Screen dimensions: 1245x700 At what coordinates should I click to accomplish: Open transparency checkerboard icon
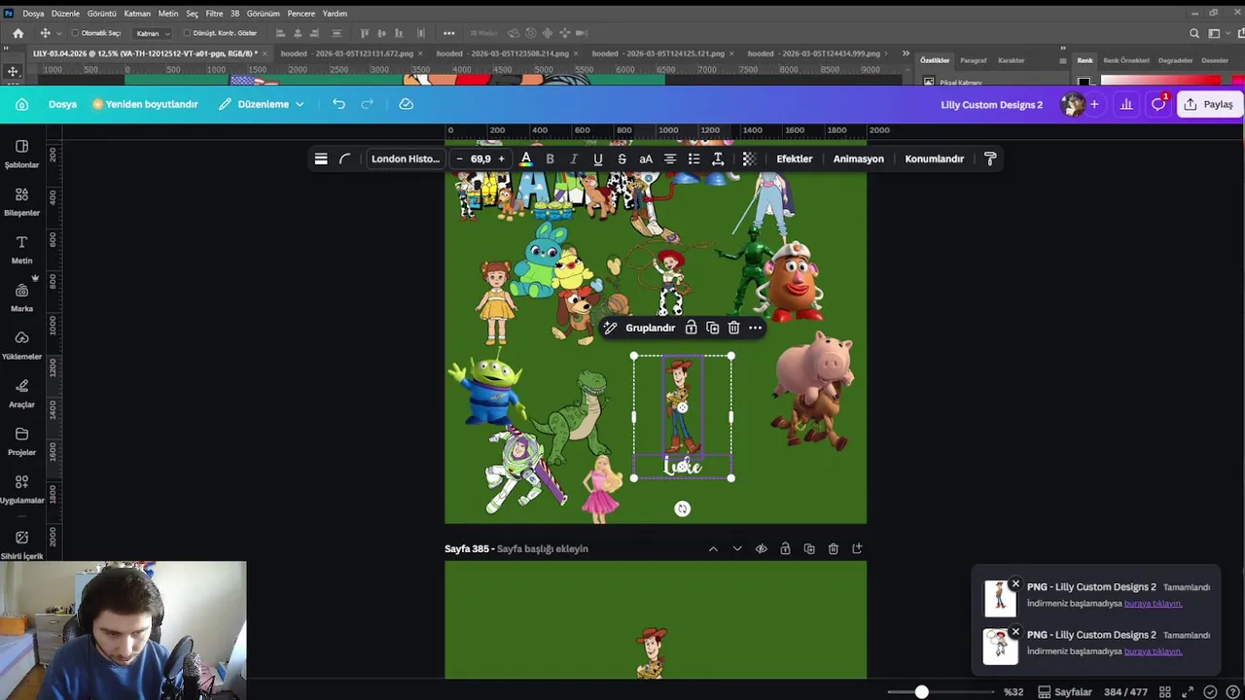click(749, 158)
